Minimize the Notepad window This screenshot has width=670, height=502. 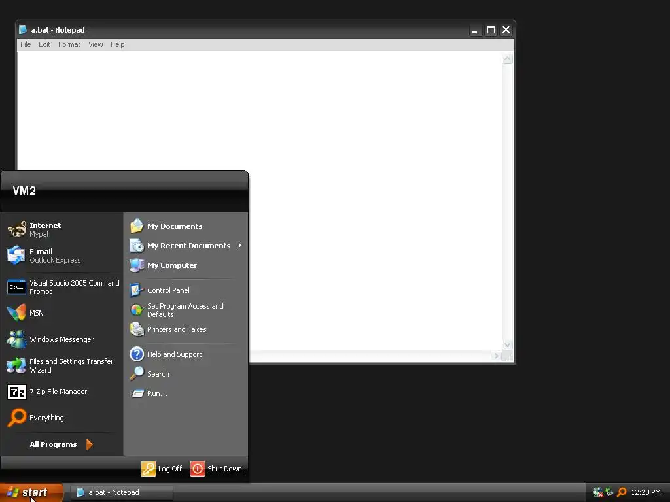tap(475, 30)
